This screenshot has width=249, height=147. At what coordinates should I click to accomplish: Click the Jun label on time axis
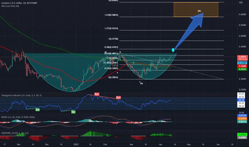(218, 144)
